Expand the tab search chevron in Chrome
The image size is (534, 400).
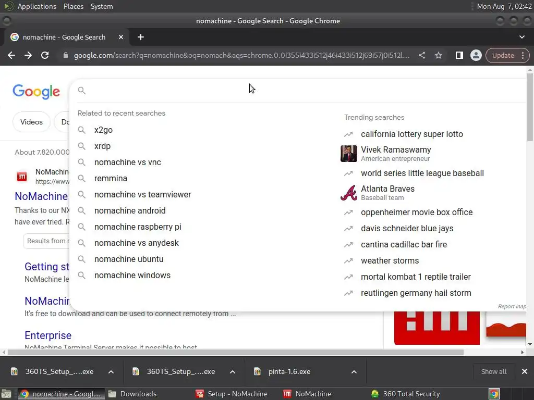[521, 37]
